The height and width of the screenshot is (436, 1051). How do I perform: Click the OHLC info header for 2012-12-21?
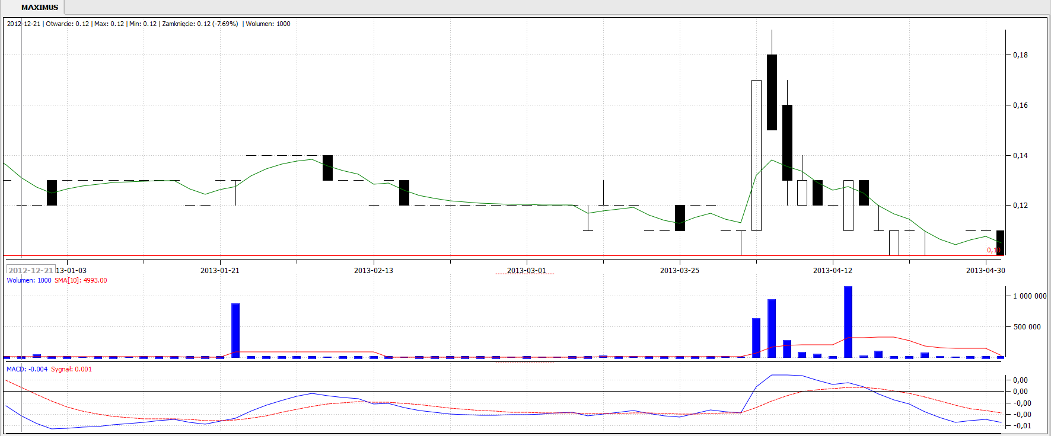click(x=148, y=24)
